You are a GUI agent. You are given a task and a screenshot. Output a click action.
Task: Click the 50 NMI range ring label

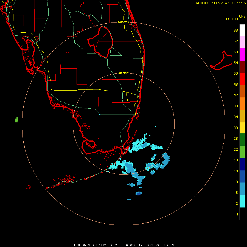[x=123, y=73]
